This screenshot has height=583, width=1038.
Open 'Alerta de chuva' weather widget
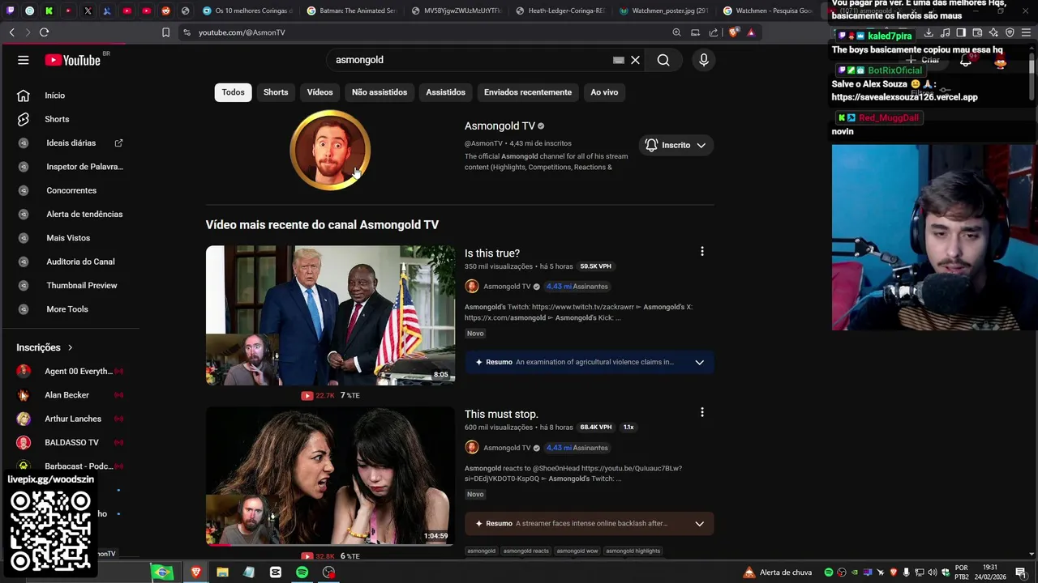tap(777, 572)
